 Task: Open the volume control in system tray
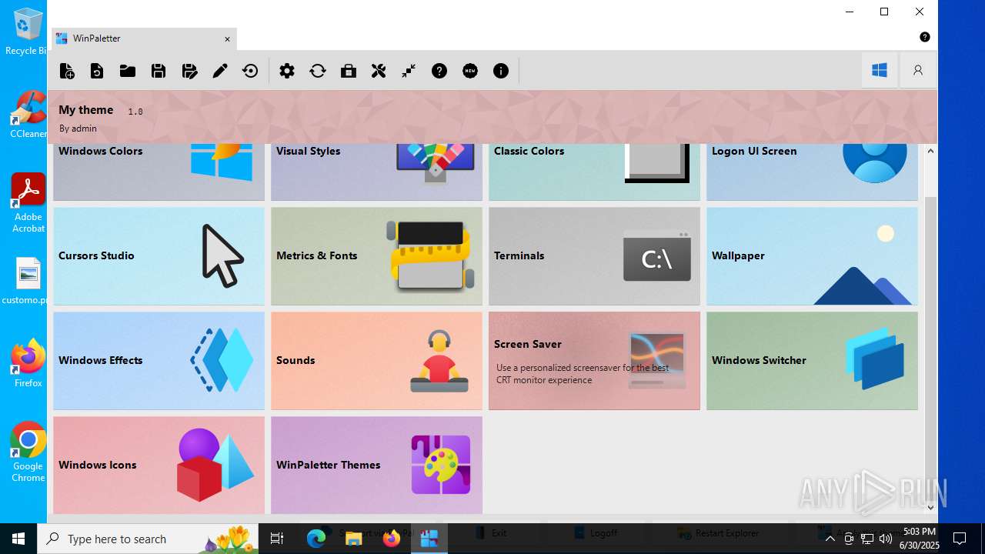click(885, 539)
